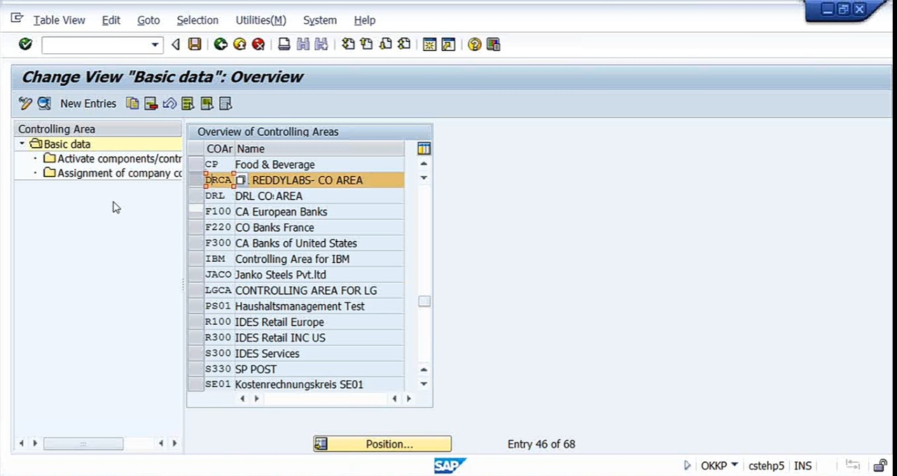This screenshot has width=897, height=476.
Task: Click the Find Next binoculars icon
Action: 321,45
